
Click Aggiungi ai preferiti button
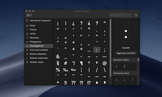pyautogui.click(x=126, y=53)
